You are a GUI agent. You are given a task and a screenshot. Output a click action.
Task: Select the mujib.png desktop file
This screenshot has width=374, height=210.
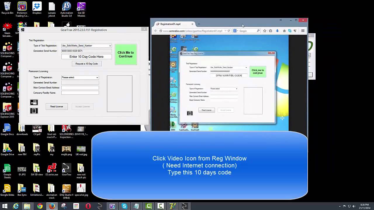click(x=66, y=149)
